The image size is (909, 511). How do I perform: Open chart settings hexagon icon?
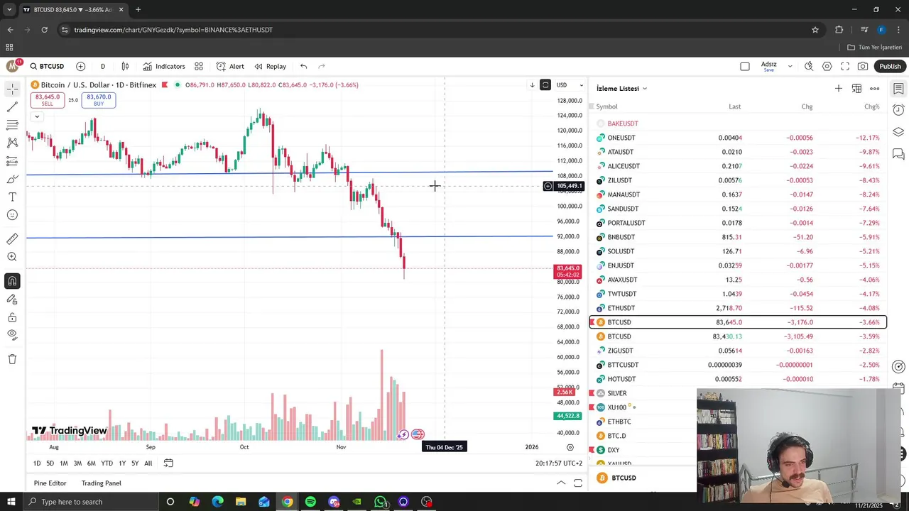click(x=827, y=66)
